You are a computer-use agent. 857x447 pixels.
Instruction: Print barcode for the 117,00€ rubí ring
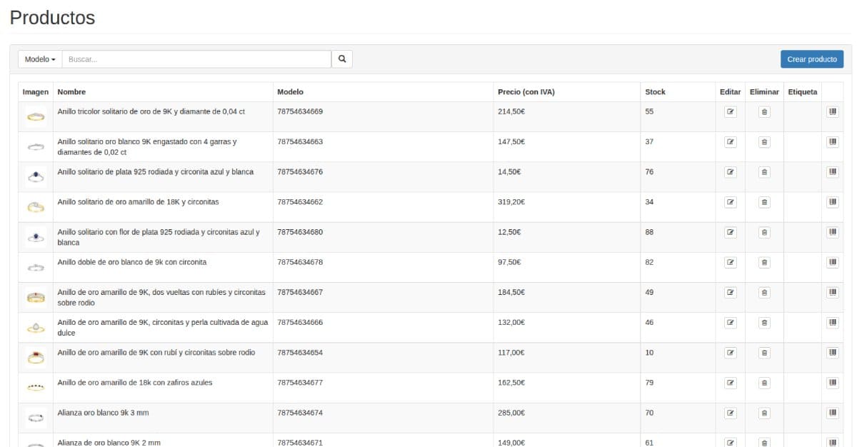tap(833, 353)
